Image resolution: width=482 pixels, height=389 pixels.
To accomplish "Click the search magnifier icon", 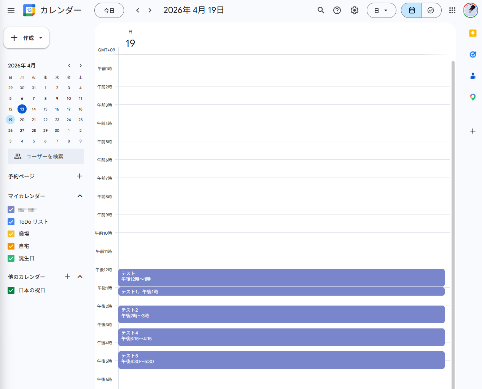I will 321,10.
